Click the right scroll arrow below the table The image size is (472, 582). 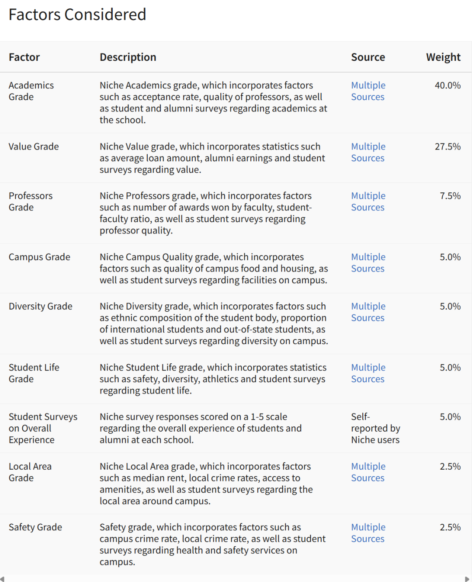(467, 579)
